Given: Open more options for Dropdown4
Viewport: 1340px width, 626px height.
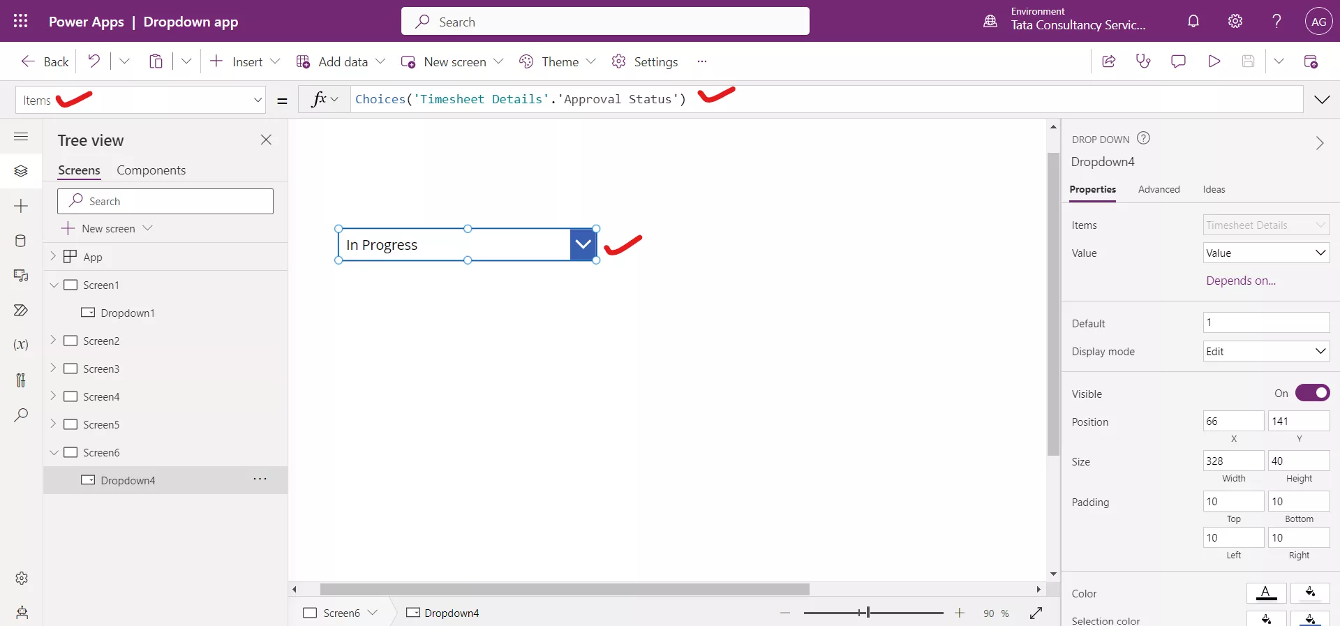Looking at the screenshot, I should tap(260, 479).
